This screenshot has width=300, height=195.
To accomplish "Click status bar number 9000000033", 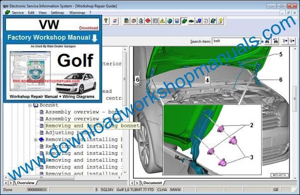I will [37, 190].
